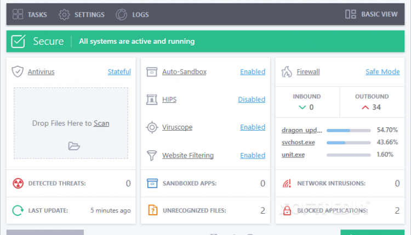Image resolution: width=411 pixels, height=235 pixels.
Task: Click the 1.60% value
Action: tap(385, 155)
